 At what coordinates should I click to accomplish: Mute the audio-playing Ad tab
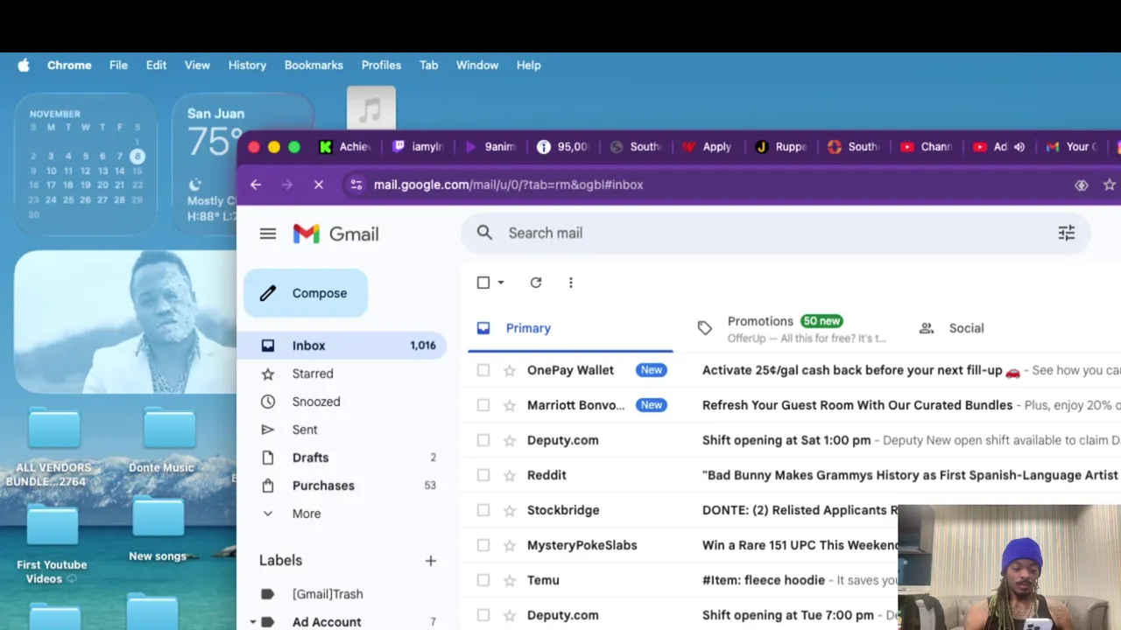[x=1019, y=147]
